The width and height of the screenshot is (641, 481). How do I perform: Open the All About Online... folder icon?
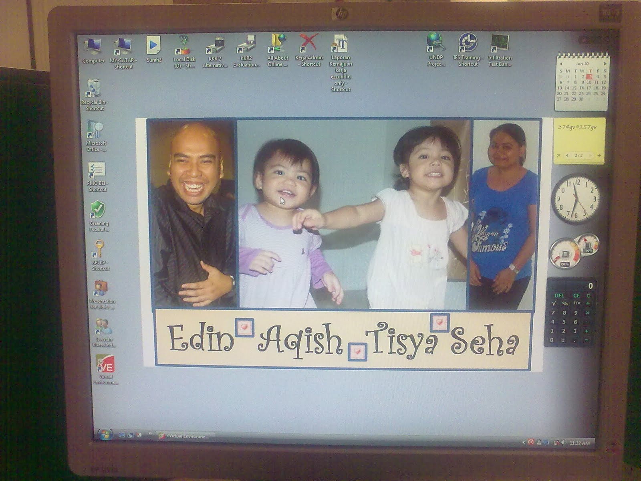click(278, 51)
